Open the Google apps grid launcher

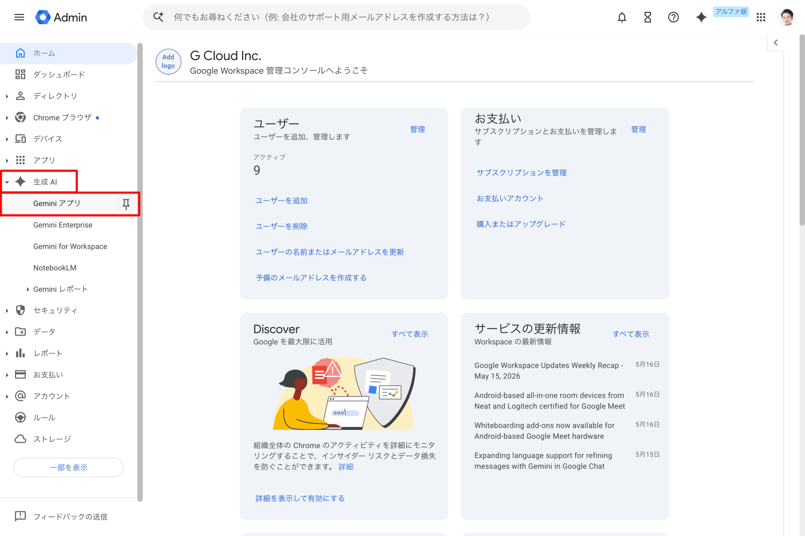pyautogui.click(x=761, y=17)
